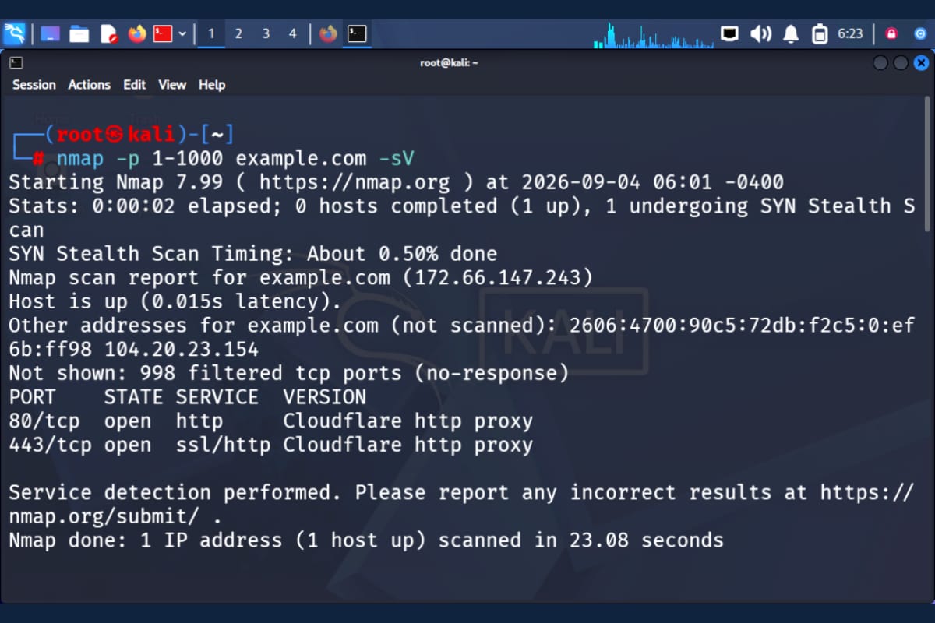Click the root@kali prompt text

pos(116,135)
